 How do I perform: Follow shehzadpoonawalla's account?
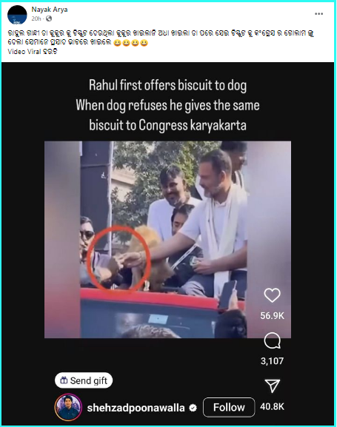click(x=229, y=407)
